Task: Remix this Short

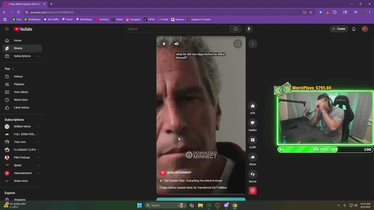Action: tap(253, 174)
